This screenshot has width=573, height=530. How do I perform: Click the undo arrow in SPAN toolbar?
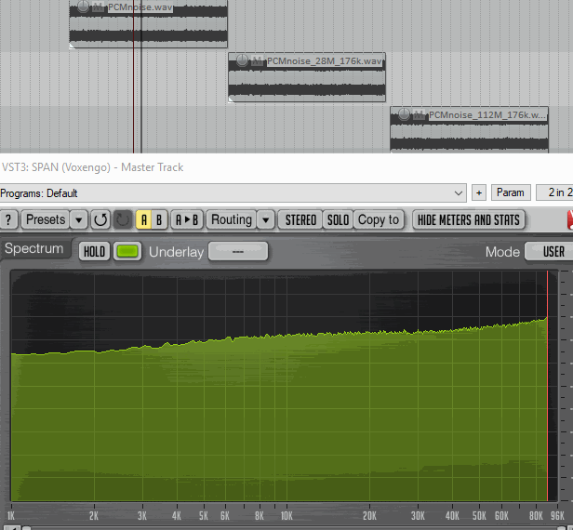click(100, 219)
